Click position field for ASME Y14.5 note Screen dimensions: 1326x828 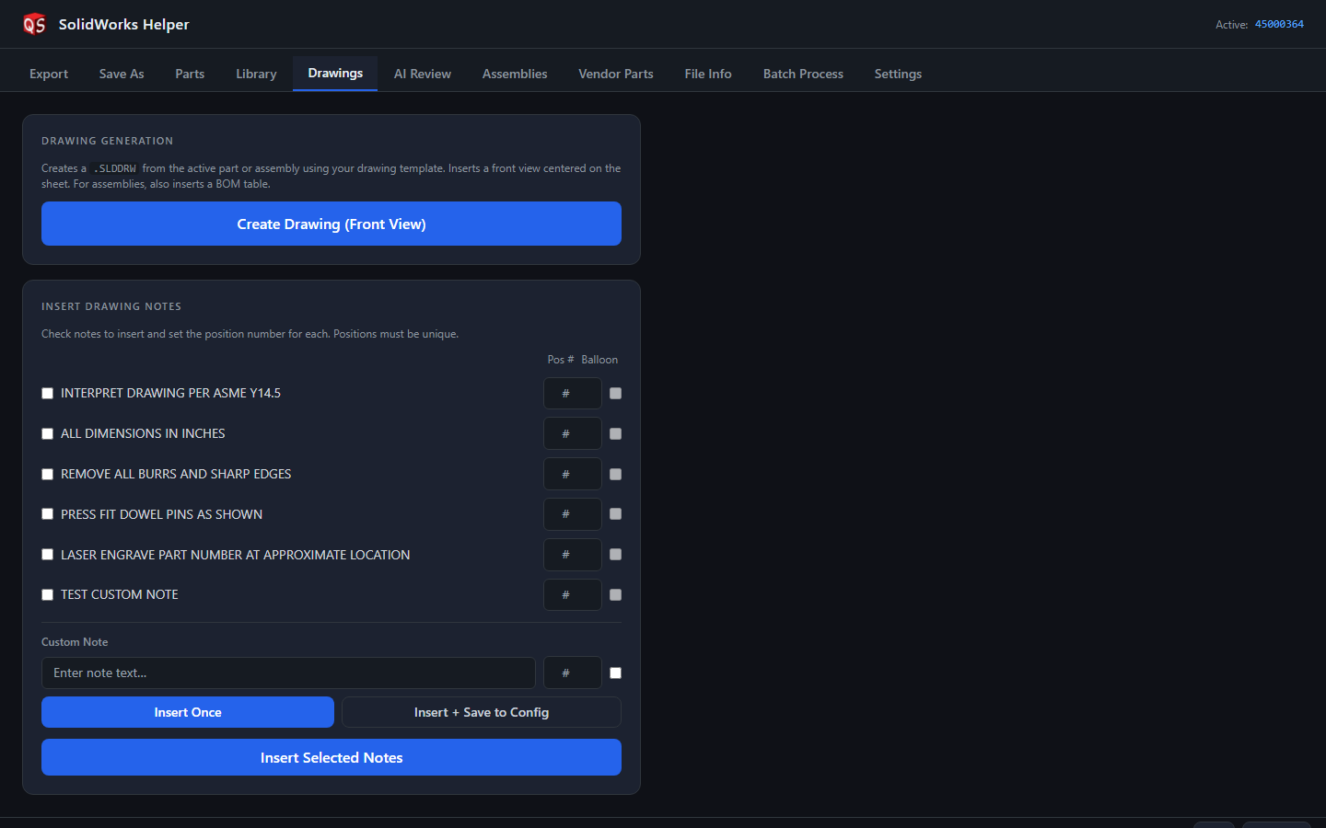click(573, 393)
